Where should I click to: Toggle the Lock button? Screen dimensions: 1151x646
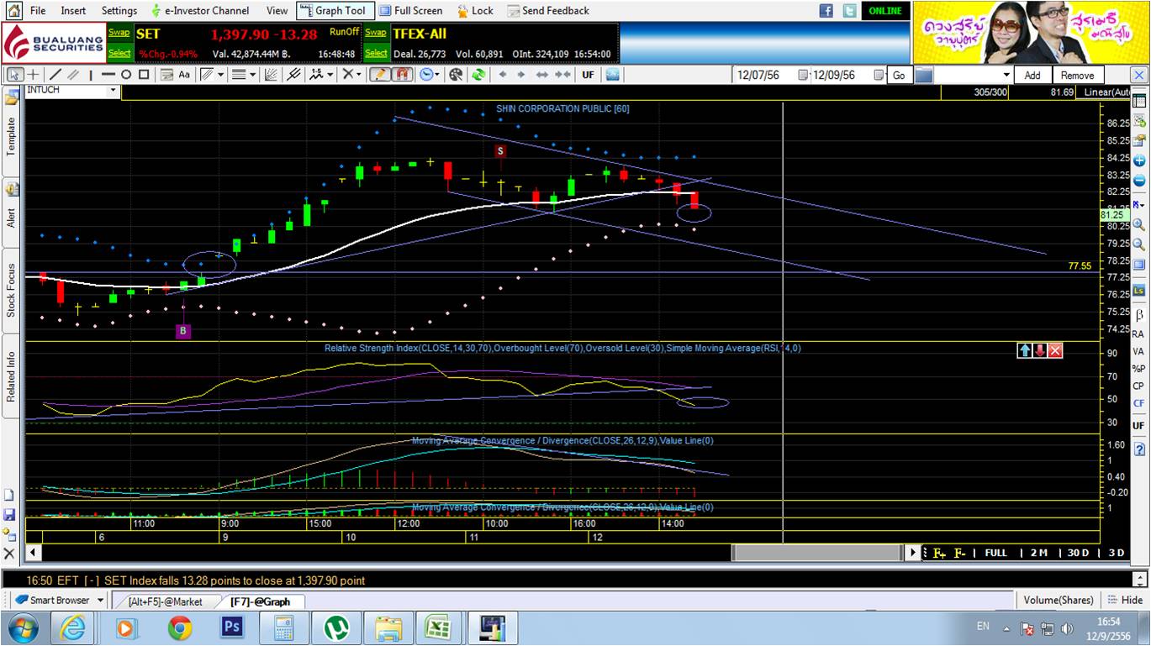[475, 11]
